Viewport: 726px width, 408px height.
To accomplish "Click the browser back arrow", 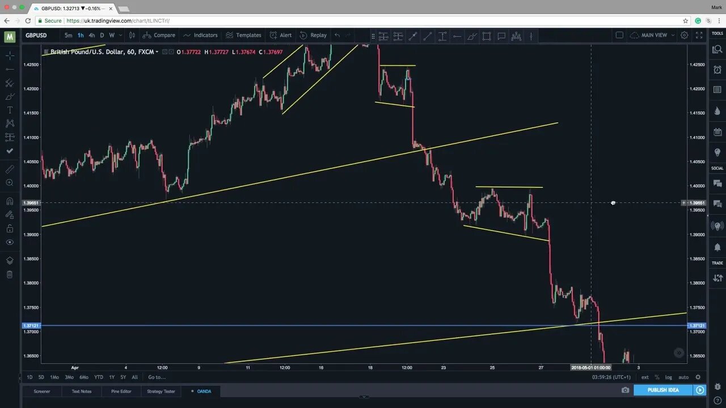I will click(7, 20).
